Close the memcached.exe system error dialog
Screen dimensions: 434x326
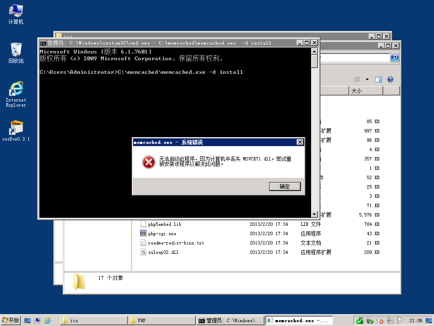[300, 142]
